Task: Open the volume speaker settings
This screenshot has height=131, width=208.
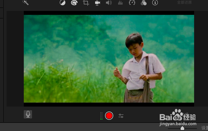Action: pyautogui.click(x=109, y=3)
